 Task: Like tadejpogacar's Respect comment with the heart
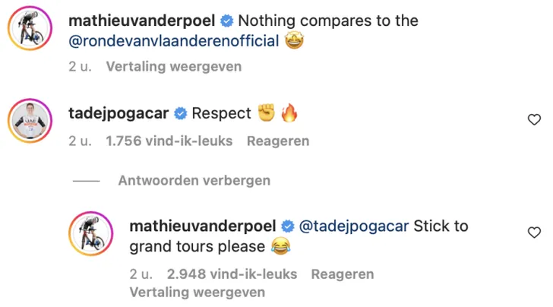(534, 119)
